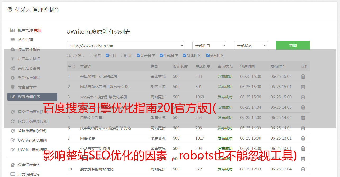Uncheck the 生成长度 field checkbox

pyautogui.click(x=161, y=55)
